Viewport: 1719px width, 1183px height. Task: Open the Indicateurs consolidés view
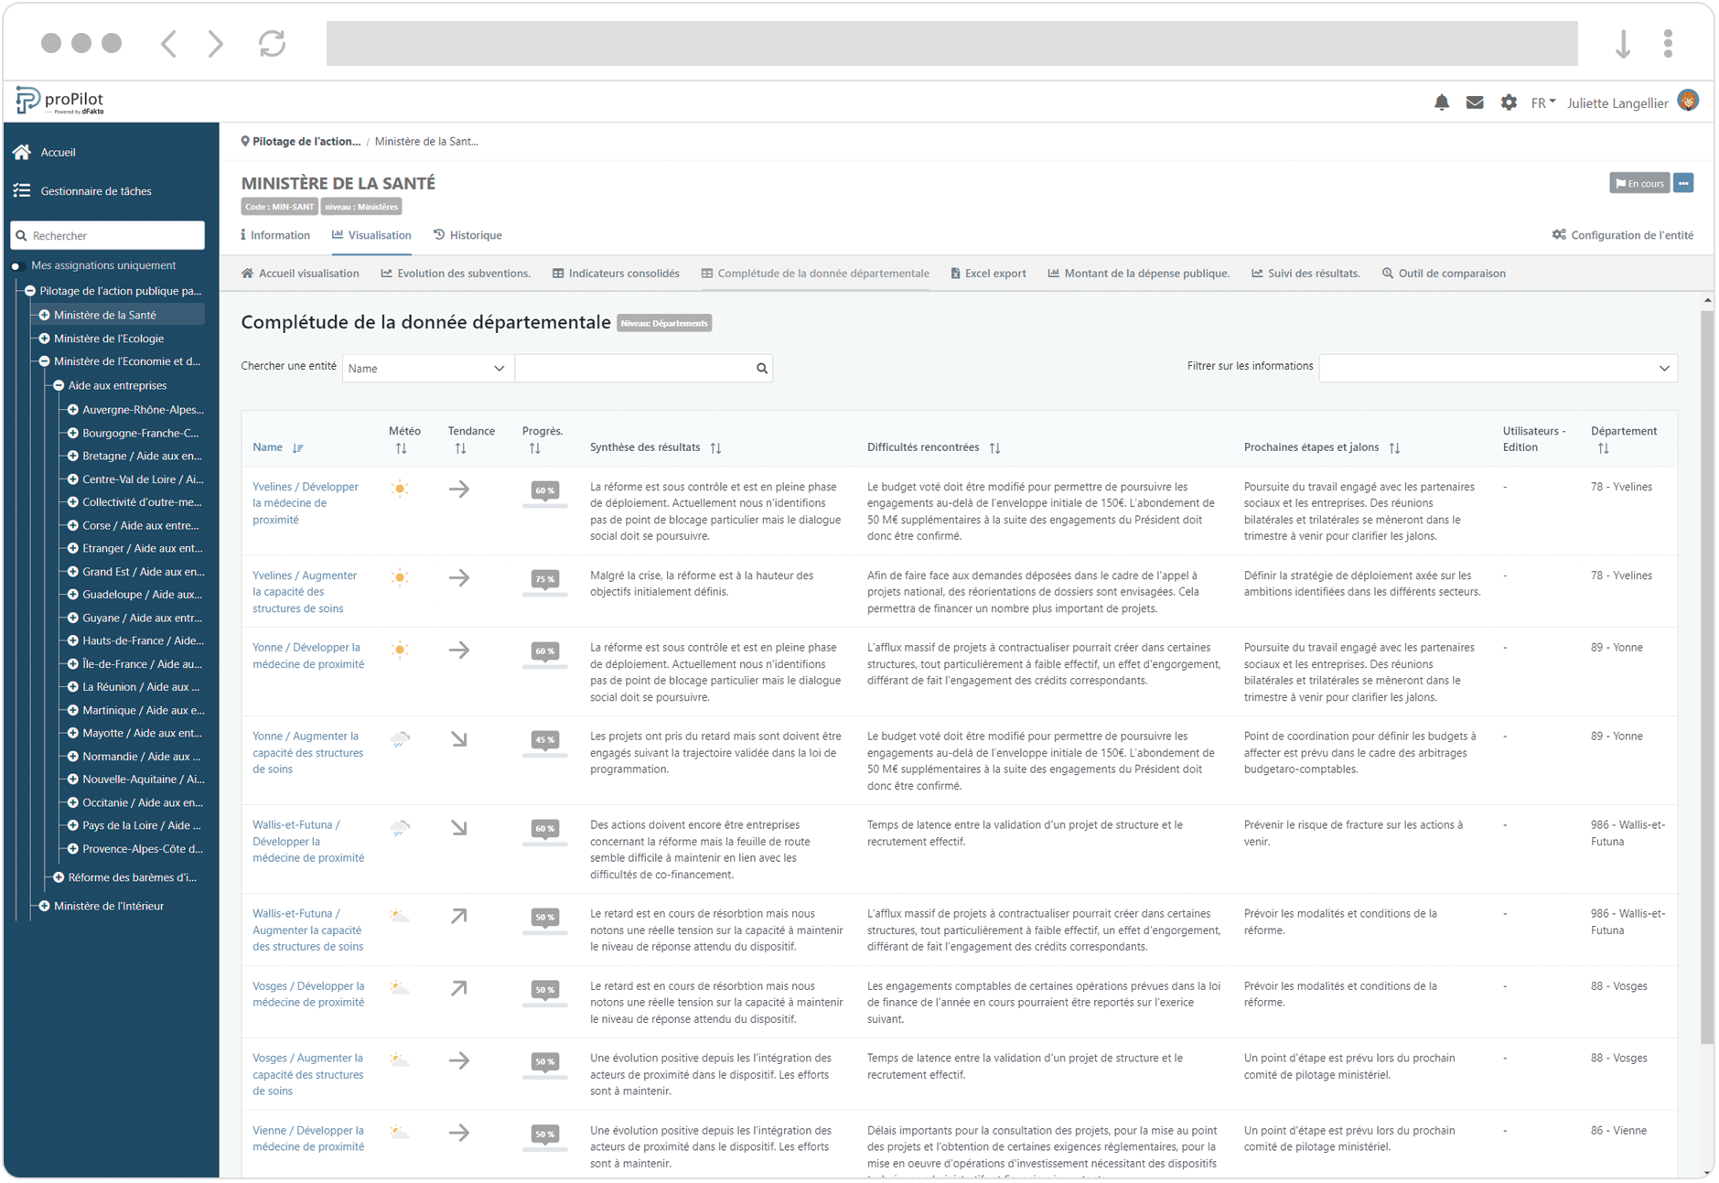624,273
